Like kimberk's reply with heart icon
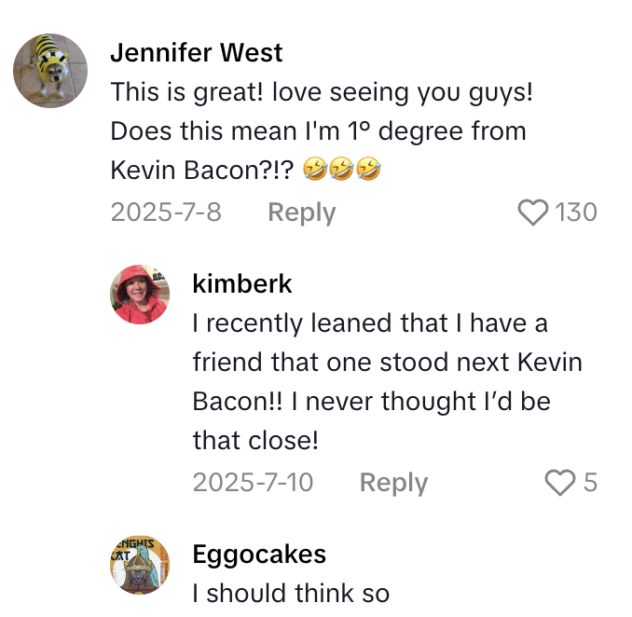632x617 pixels. [x=559, y=483]
